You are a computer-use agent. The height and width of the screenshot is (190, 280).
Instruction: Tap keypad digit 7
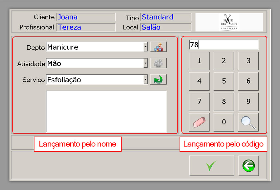click(x=199, y=102)
